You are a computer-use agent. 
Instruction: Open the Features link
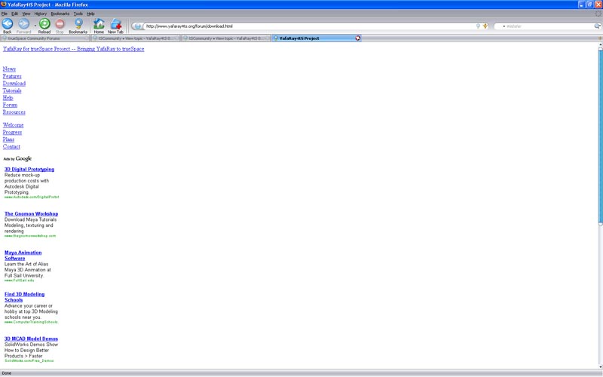(x=12, y=76)
